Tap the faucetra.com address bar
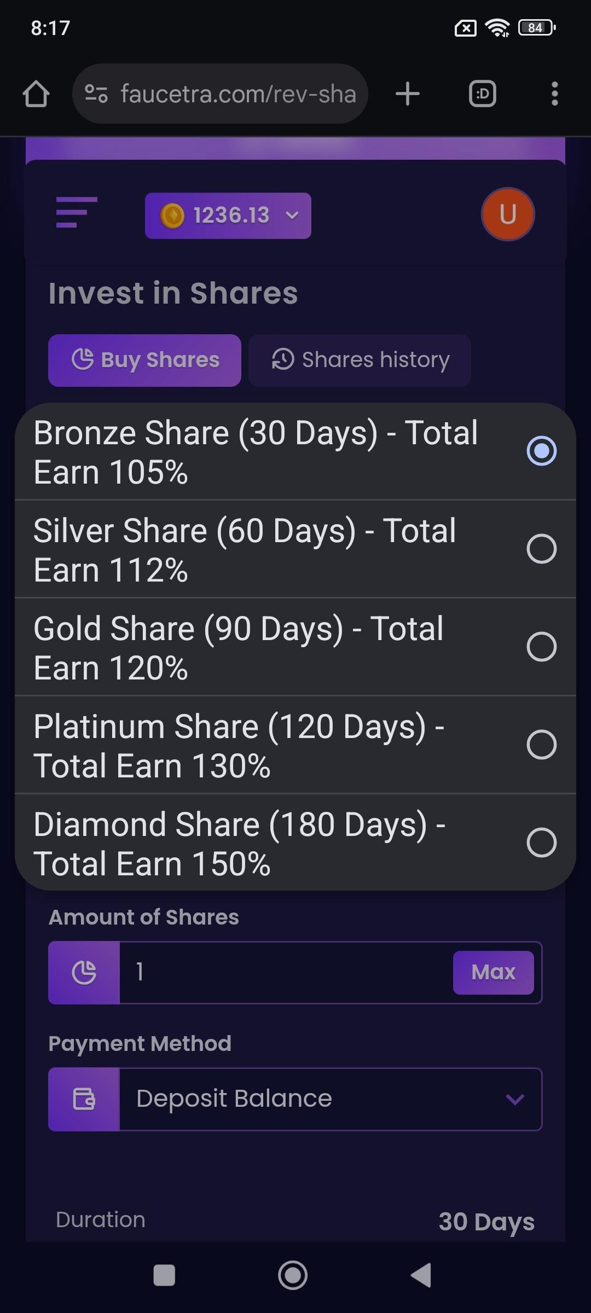The width and height of the screenshot is (591, 1313). click(237, 94)
